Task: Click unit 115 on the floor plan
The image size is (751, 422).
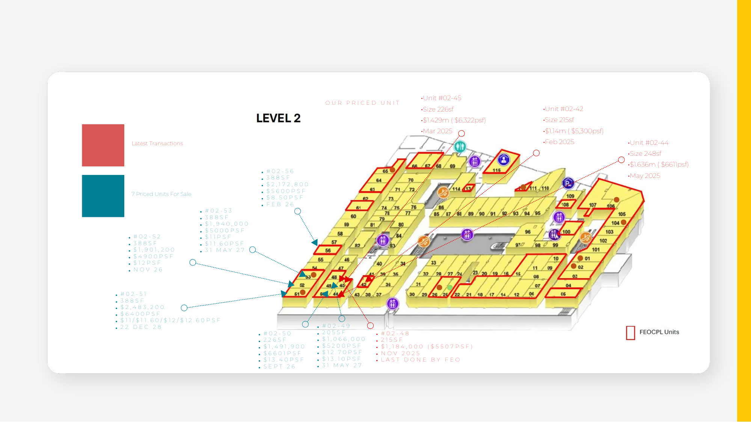Action: click(496, 170)
